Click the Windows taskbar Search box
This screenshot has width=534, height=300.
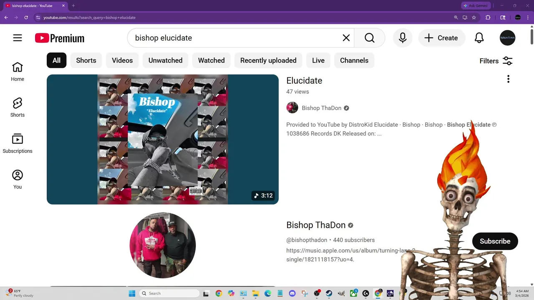(x=169, y=293)
